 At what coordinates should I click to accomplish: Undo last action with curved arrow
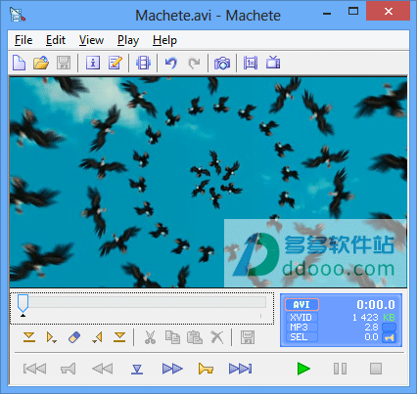click(x=171, y=63)
